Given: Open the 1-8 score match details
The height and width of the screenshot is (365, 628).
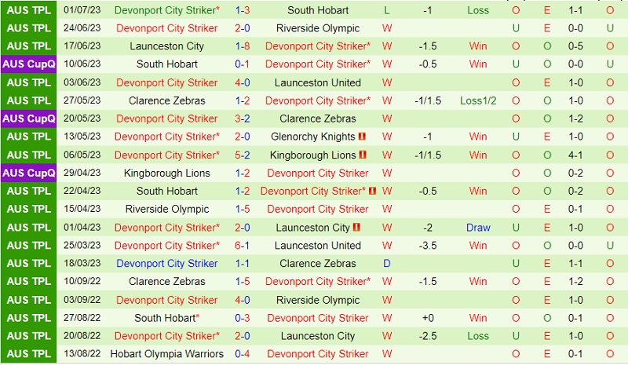Looking at the screenshot, I should (243, 46).
